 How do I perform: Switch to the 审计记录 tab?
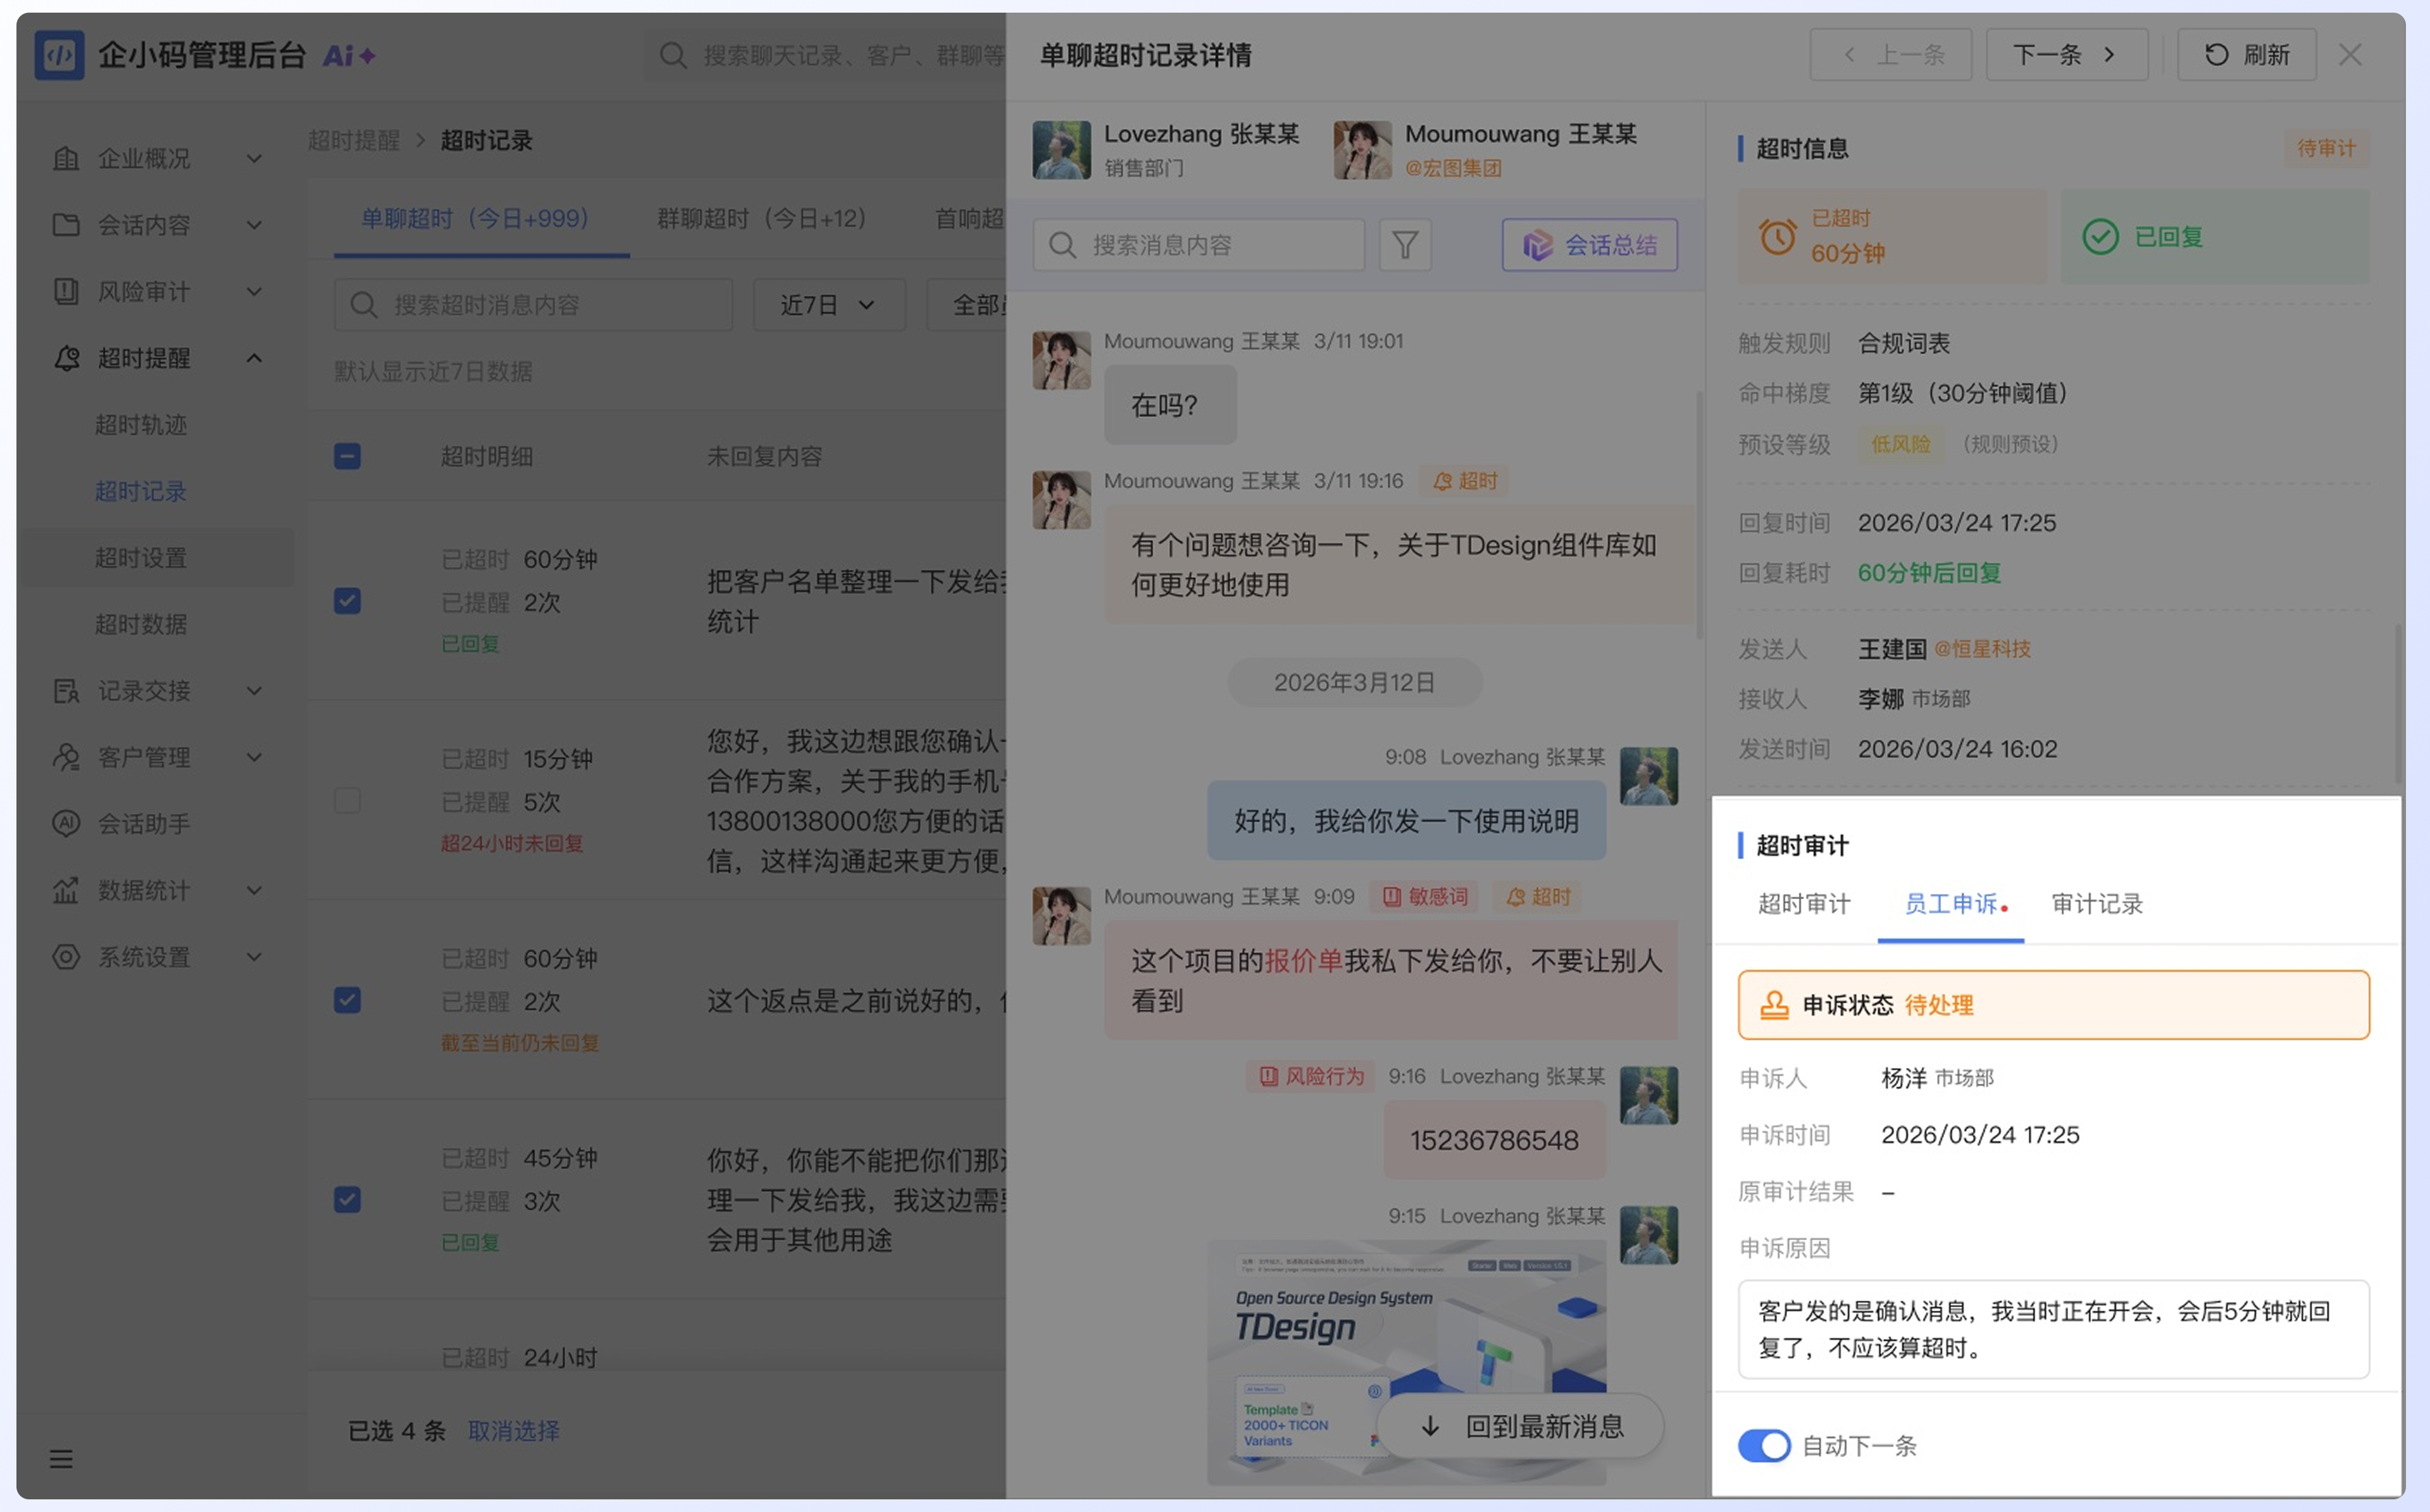2097,904
